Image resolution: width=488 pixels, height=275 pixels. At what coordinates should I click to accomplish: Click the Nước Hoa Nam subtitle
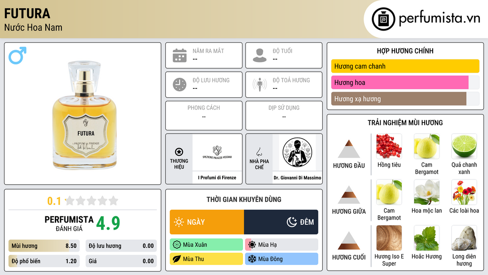[33, 27]
